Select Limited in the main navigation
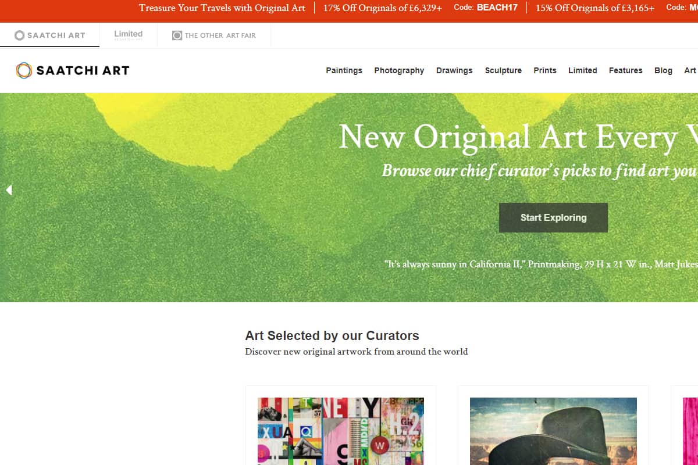 pos(582,70)
